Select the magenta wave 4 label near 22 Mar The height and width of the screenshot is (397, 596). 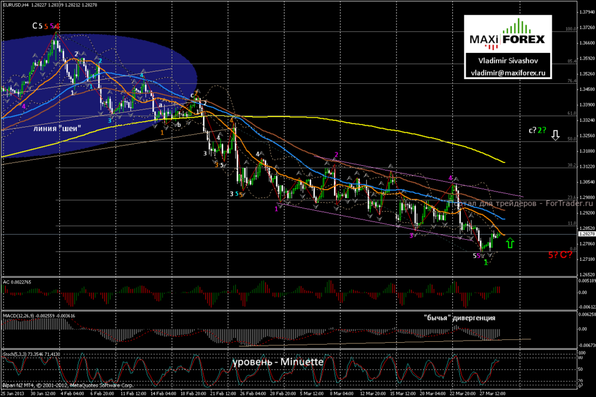coord(450,178)
